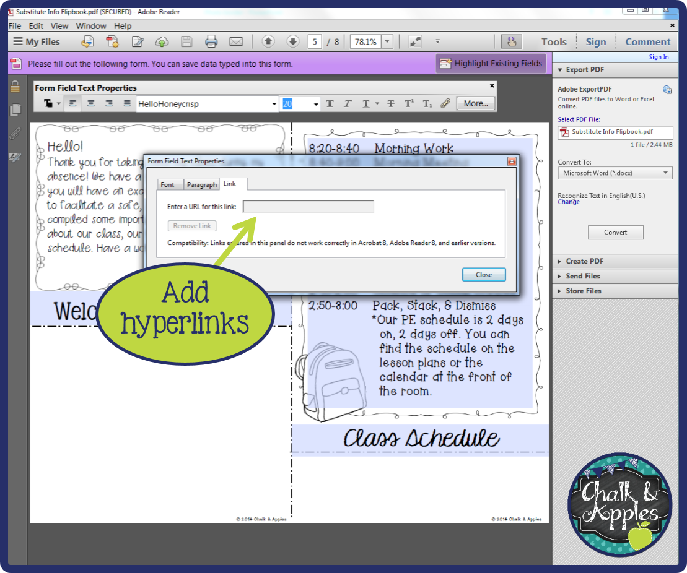Open the Edit menu
Screen dimensions: 687x573
click(x=35, y=26)
